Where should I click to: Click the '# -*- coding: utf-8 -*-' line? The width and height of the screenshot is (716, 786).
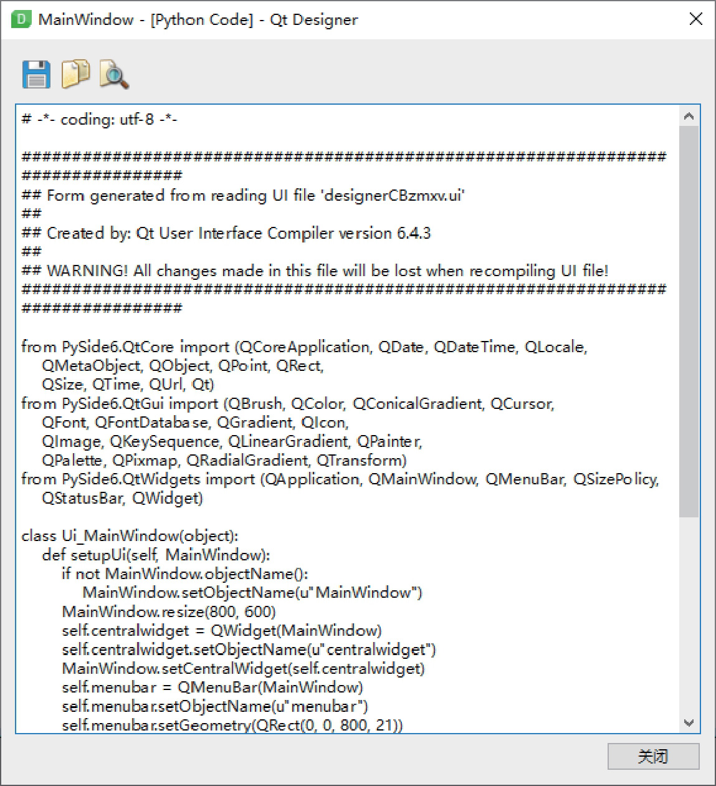(x=100, y=119)
